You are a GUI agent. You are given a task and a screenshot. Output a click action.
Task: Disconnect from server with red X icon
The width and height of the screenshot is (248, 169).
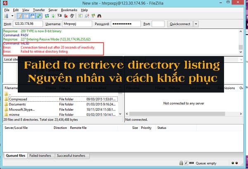66,16
